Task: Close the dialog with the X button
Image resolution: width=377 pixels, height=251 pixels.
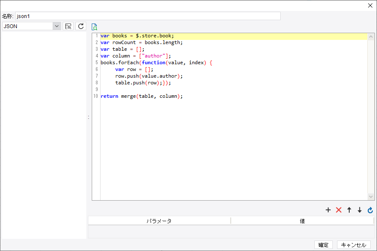Action: click(x=370, y=5)
